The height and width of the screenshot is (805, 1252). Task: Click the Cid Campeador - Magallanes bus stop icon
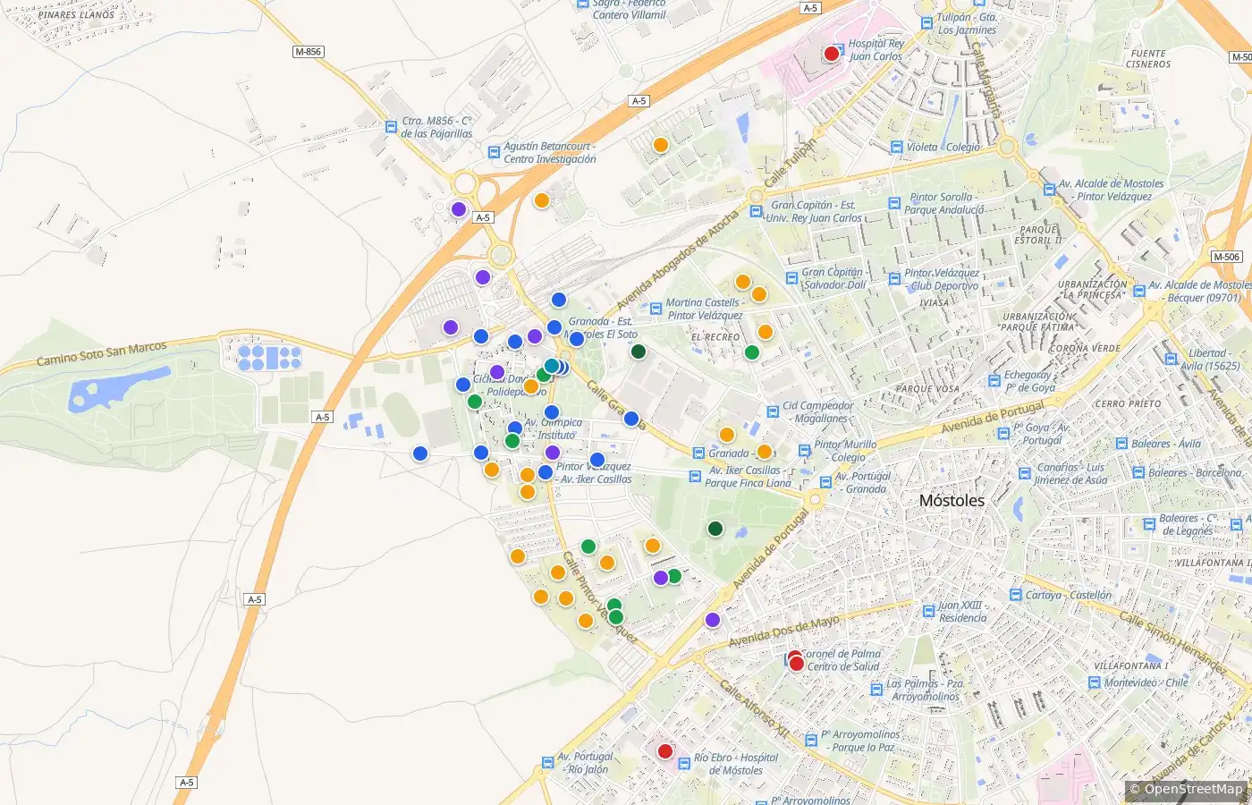click(x=773, y=411)
